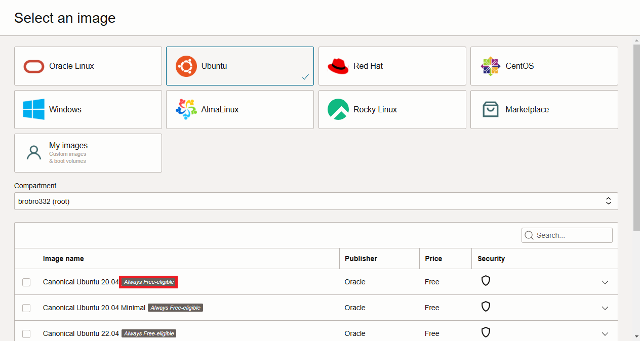Tick the checkbox for Canonical Ubuntu 20.04 Minimal
The image size is (640, 341).
click(26, 308)
